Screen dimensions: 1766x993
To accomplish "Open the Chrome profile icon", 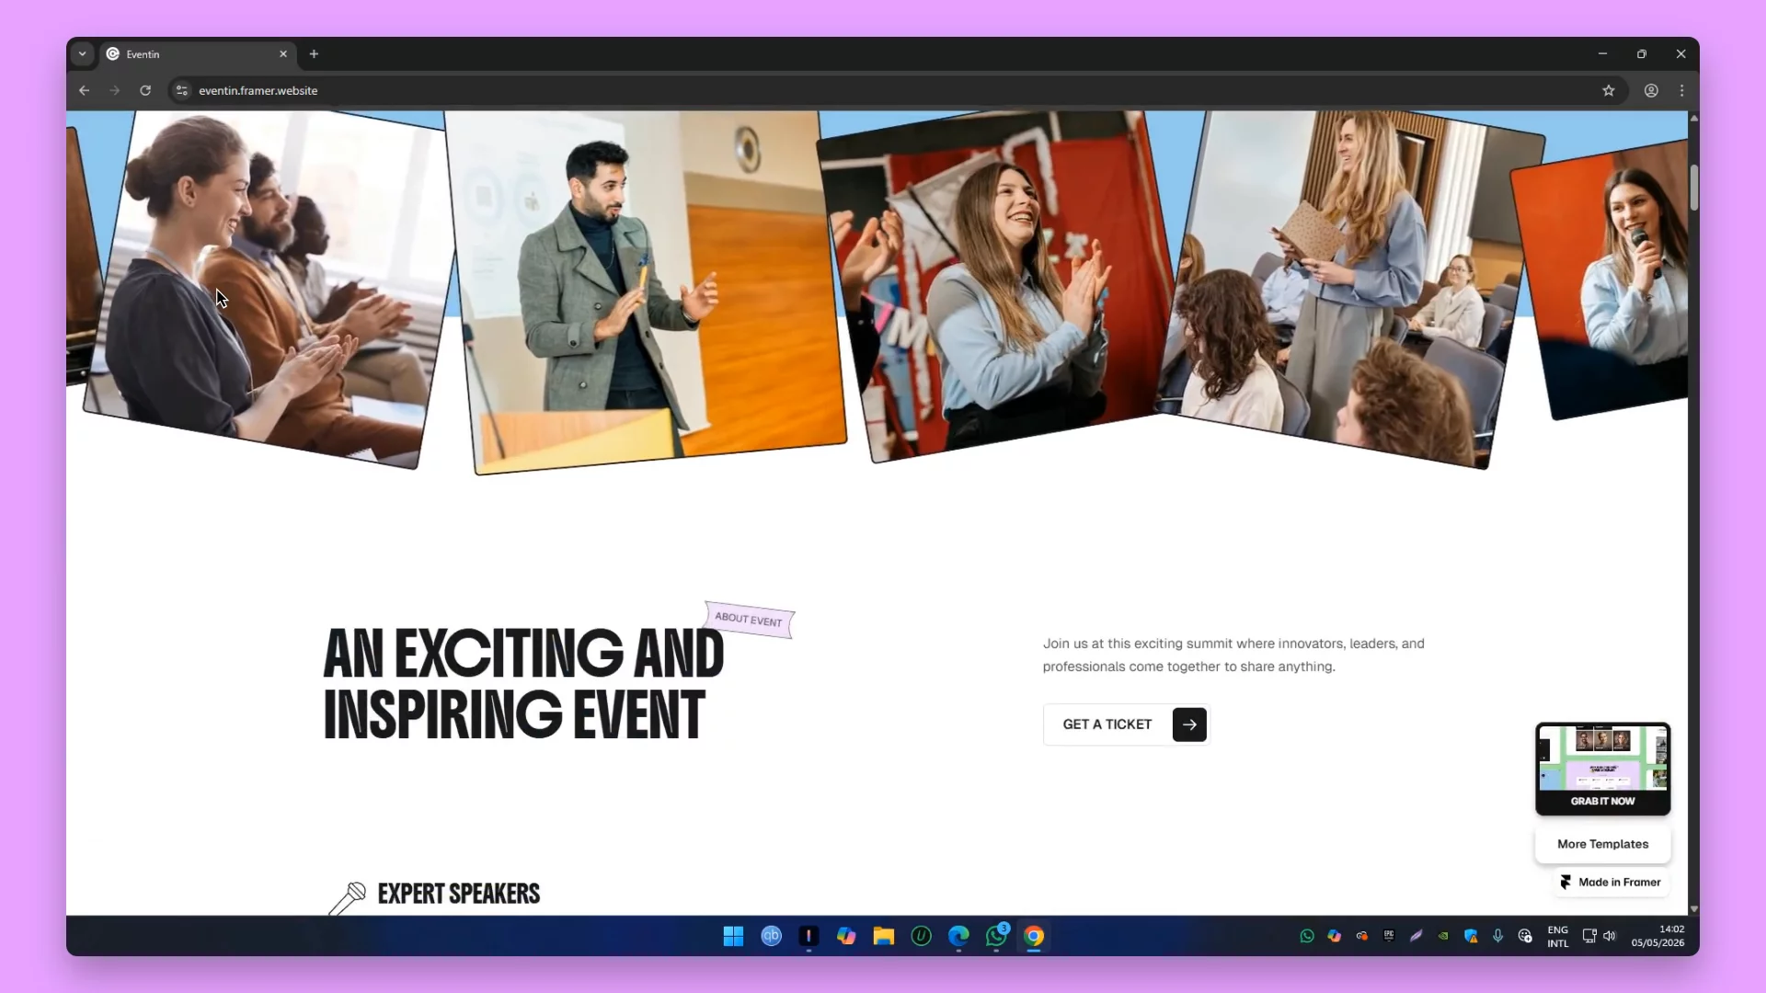I will pyautogui.click(x=1651, y=90).
